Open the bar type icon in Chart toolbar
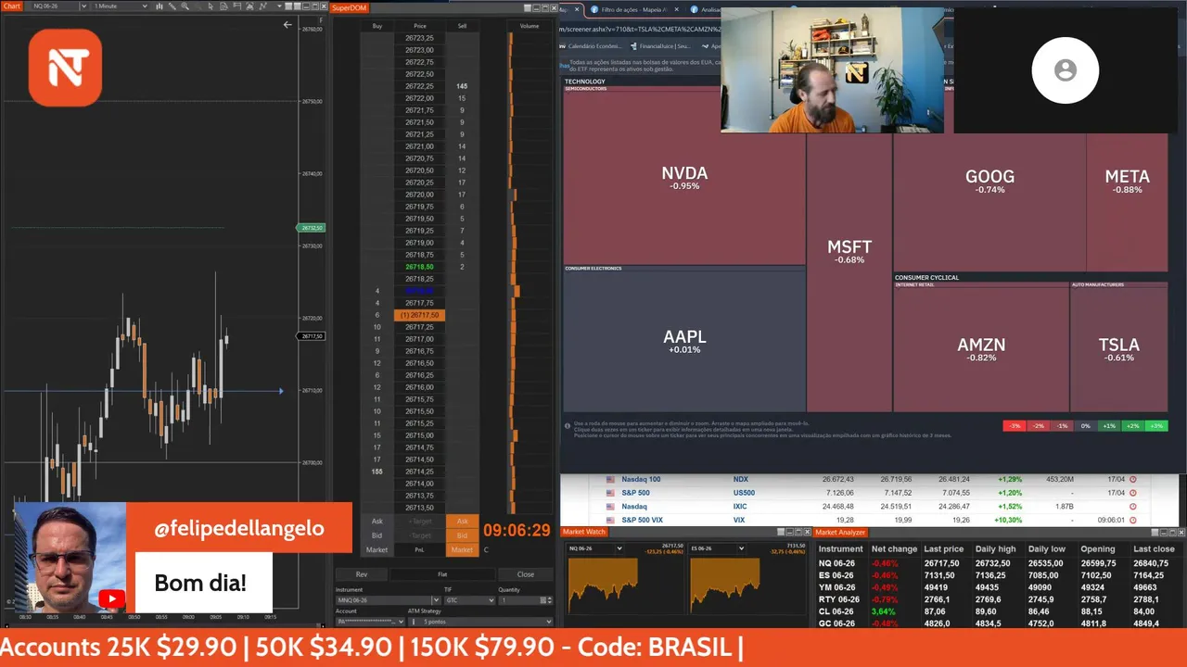 click(160, 6)
